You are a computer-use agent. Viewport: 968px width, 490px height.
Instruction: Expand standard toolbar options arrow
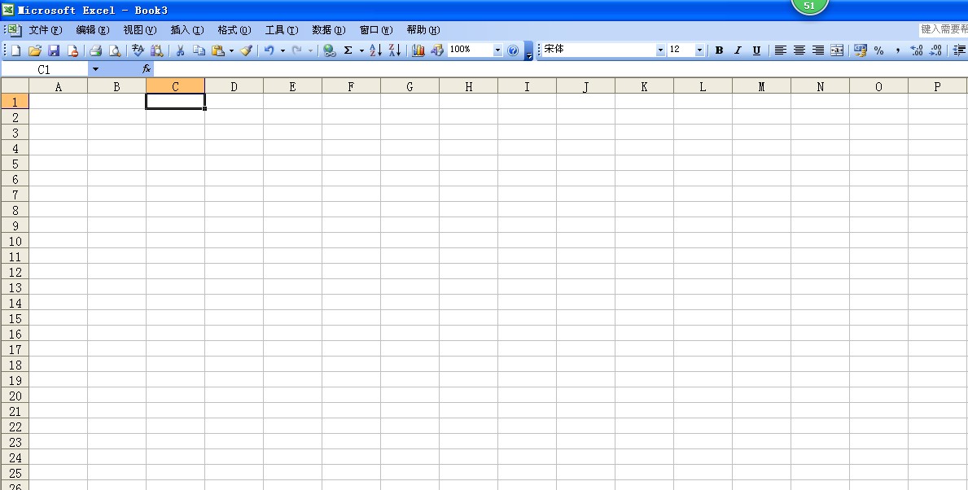coord(529,50)
